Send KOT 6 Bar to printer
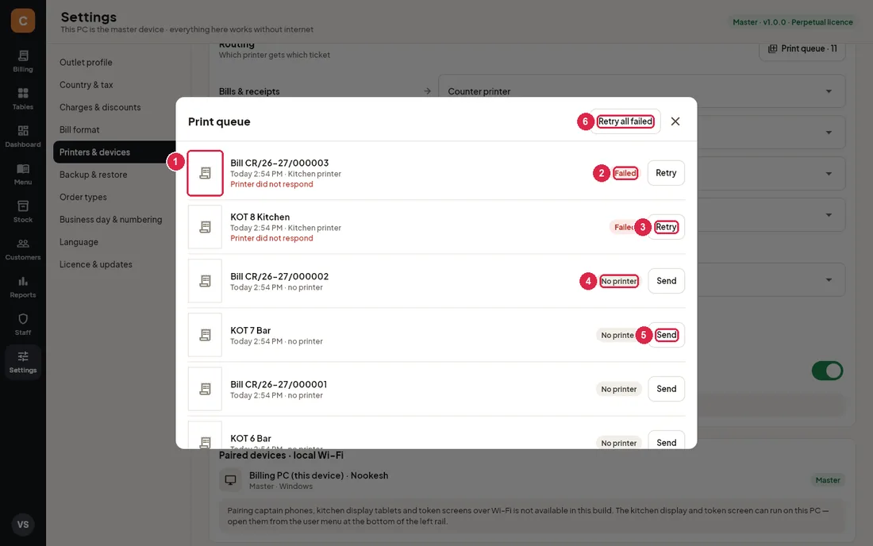Screen dimensions: 873x546 click(667, 441)
